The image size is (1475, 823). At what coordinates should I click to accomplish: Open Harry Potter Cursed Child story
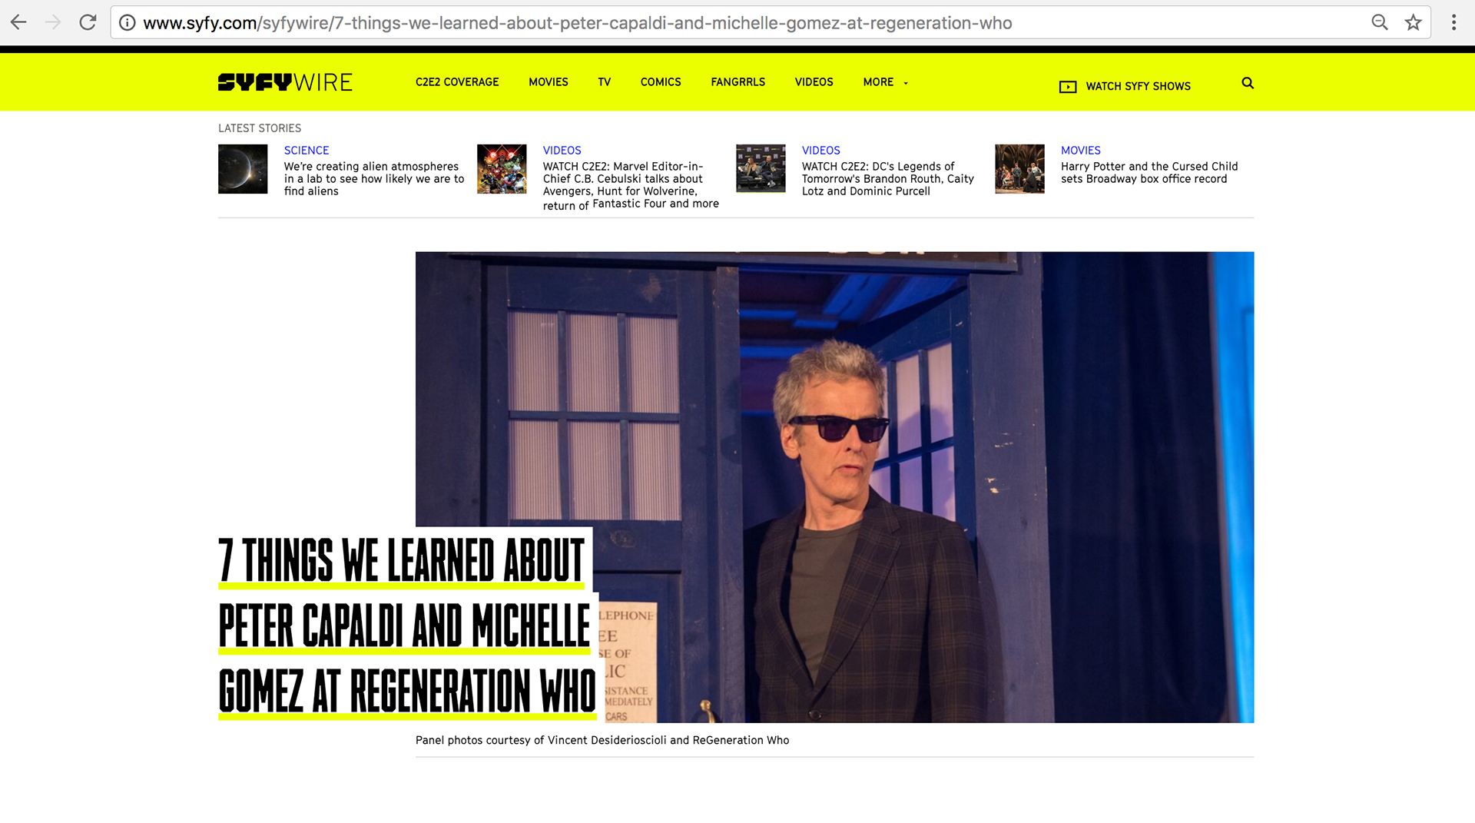1149,173
